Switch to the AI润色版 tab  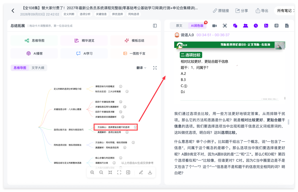pyautogui.click(x=197, y=26)
